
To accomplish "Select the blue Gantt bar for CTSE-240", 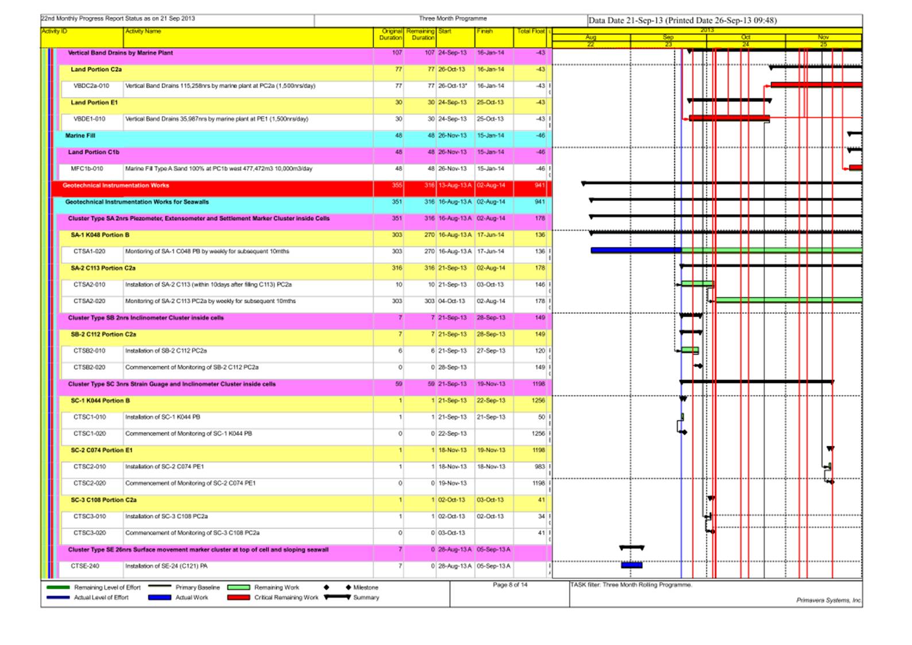I will click(x=632, y=565).
